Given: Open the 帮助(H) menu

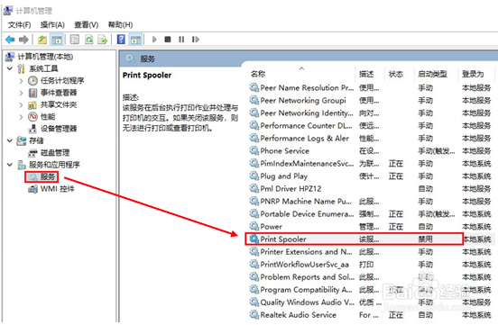Looking at the screenshot, I should 120,24.
